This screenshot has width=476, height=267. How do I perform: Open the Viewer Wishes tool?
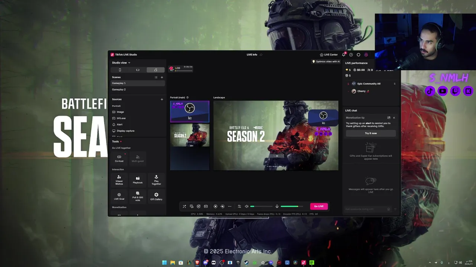coord(119,180)
